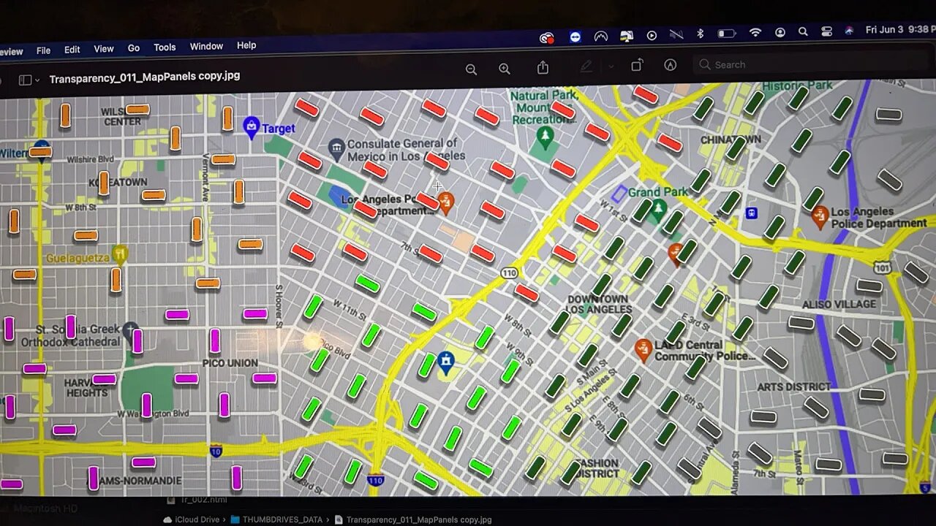Click the St. Sophia Greek Orthodox Cathedral label

coord(70,335)
